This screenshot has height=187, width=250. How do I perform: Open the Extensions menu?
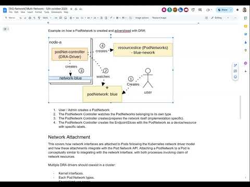click(56, 12)
